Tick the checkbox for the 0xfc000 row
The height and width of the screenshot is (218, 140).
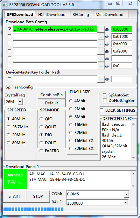tap(10, 44)
